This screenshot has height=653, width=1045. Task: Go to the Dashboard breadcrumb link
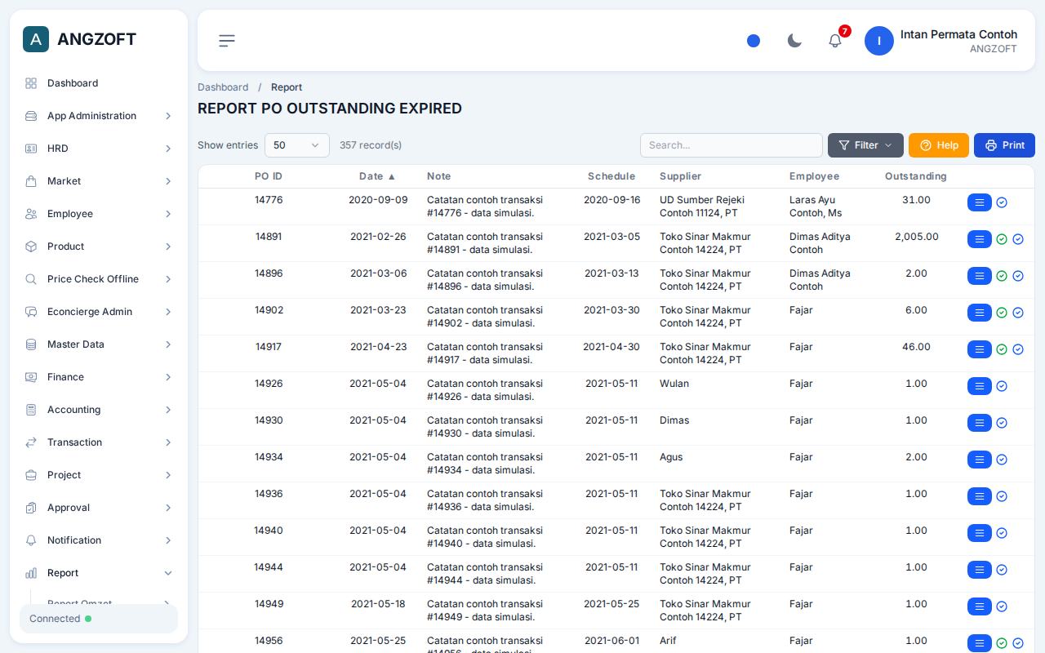(223, 87)
